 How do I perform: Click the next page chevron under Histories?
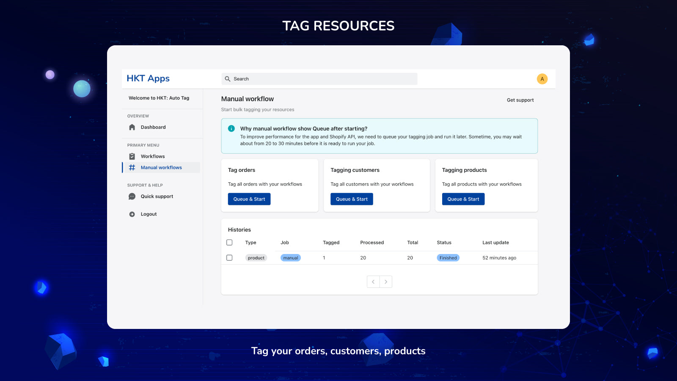pyautogui.click(x=386, y=282)
